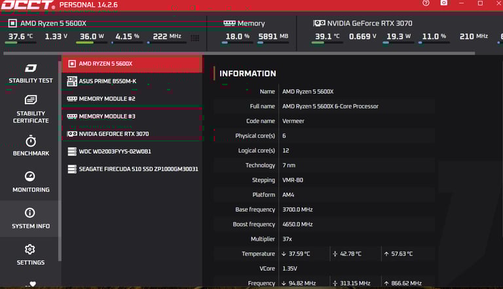Click the RAM icon for Memory Module #2
Image resolution: width=503 pixels, height=289 pixels.
(x=72, y=99)
